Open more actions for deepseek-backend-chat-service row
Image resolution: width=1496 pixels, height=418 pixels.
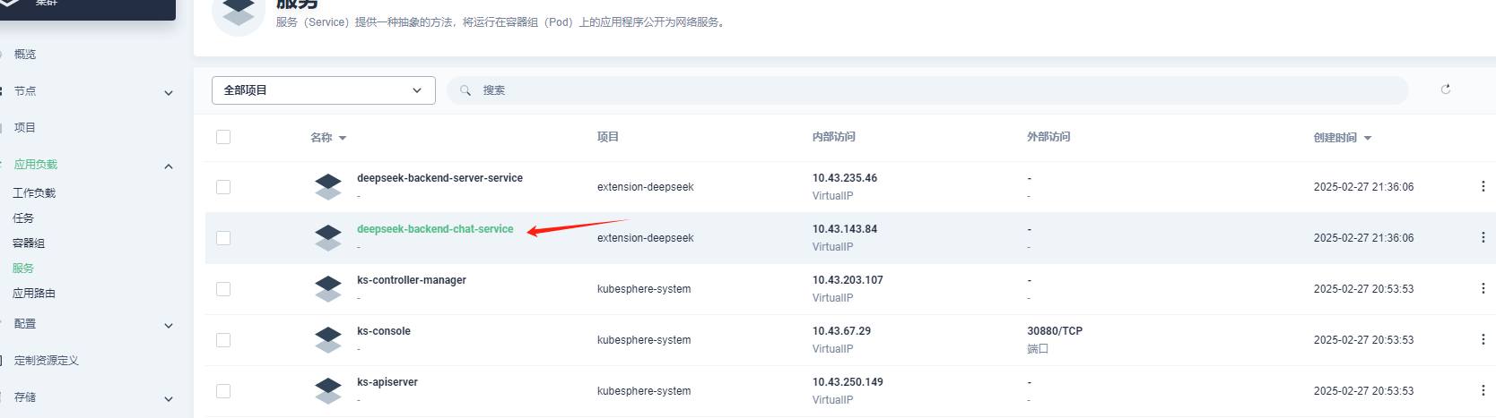(1483, 237)
